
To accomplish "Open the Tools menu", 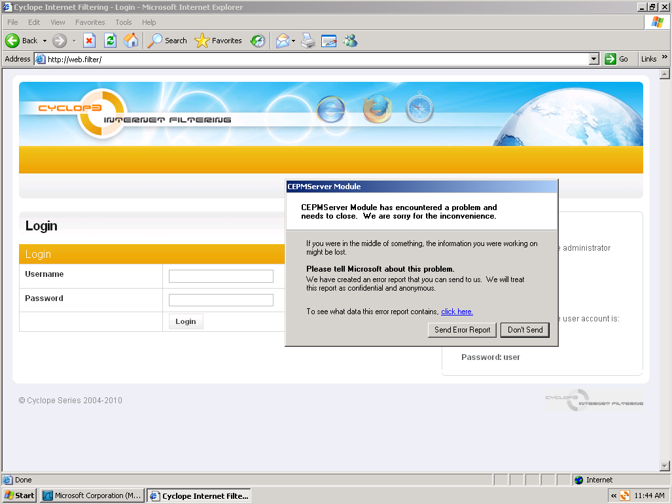I will pos(124,22).
